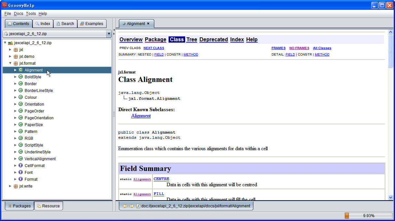The image size is (395, 221).
Task: Click the memory usage indicator icon
Action: coord(347,215)
